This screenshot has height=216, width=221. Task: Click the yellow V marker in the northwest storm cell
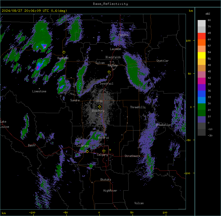[x=45, y=47]
